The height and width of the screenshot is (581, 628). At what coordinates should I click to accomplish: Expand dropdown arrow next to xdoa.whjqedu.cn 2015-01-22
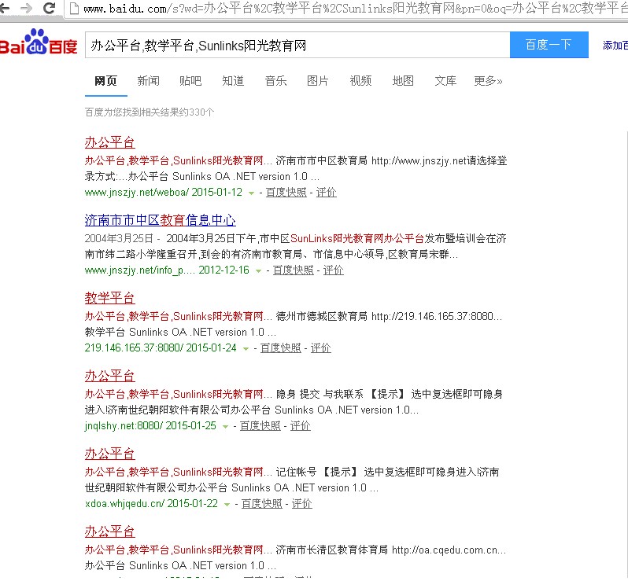227,505
